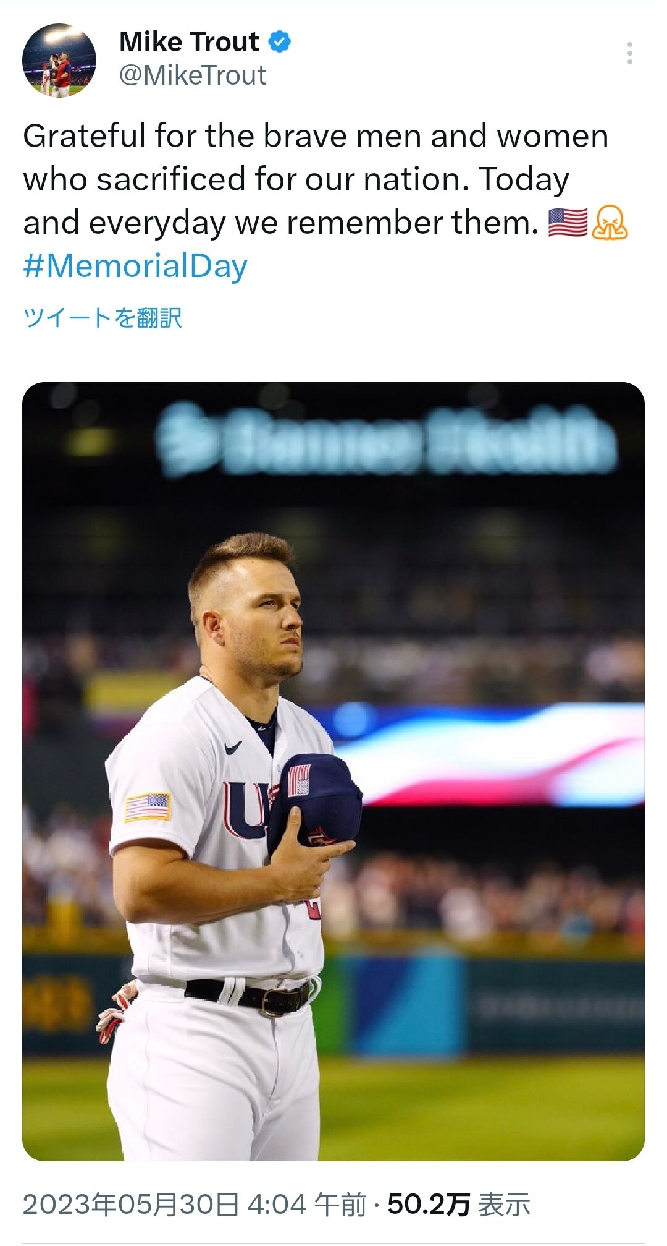
Task: Translate the tweet via ツイートを翻訳
Action: point(103,318)
